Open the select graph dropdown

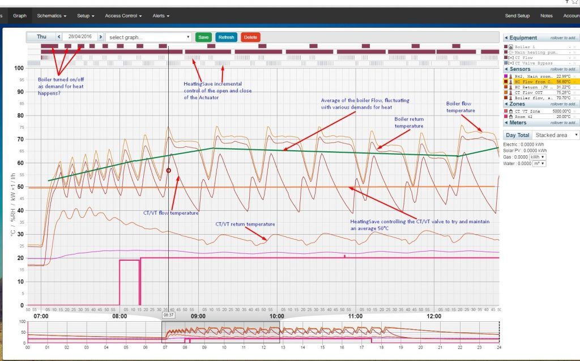pyautogui.click(x=149, y=37)
